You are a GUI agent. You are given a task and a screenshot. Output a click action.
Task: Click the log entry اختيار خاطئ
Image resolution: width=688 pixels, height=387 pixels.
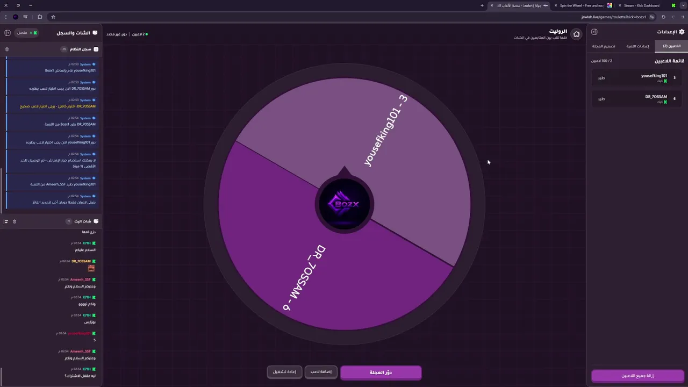(51, 104)
